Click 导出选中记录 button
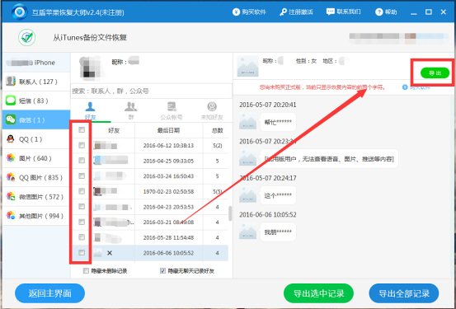456x309 pixels. click(318, 293)
